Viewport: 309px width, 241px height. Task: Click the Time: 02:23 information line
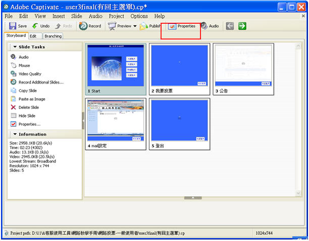tap(26, 147)
